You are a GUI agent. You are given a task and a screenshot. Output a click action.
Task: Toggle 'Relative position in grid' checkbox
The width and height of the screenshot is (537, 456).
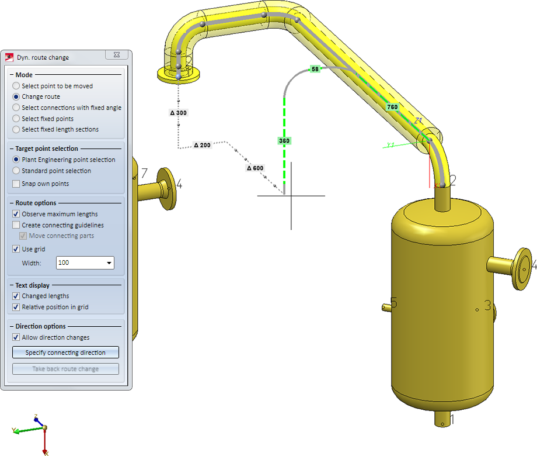coord(16,307)
